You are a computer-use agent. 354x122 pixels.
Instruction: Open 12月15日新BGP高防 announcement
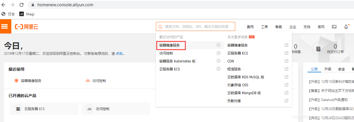[x=331, y=81]
